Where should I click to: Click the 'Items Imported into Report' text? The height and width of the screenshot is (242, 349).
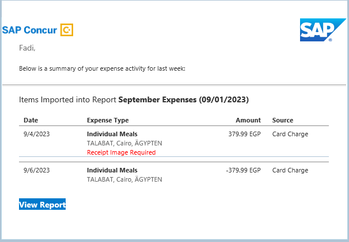tap(67, 99)
